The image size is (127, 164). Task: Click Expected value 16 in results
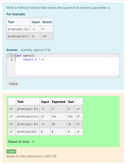pyautogui.click(x=53, y=124)
